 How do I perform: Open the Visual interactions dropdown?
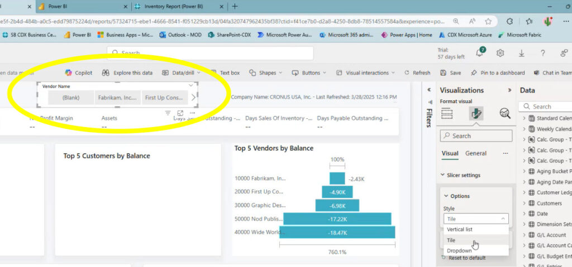365,73
